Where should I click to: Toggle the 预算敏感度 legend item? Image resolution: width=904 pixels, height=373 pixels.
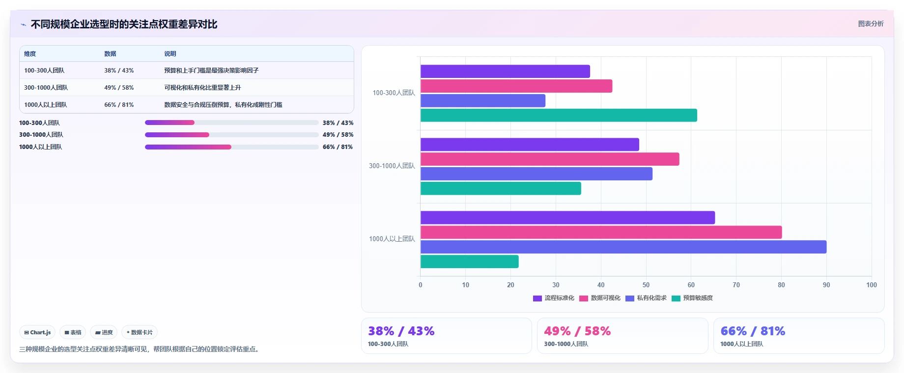[x=692, y=298]
